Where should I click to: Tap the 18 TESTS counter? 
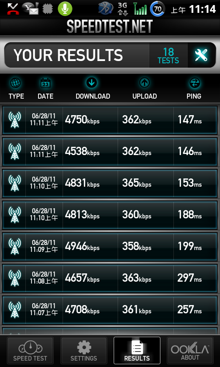pos(168,56)
